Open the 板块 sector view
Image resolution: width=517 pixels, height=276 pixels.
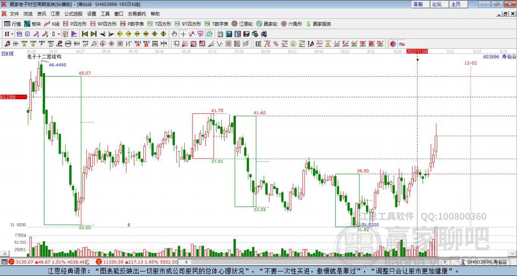(32, 24)
